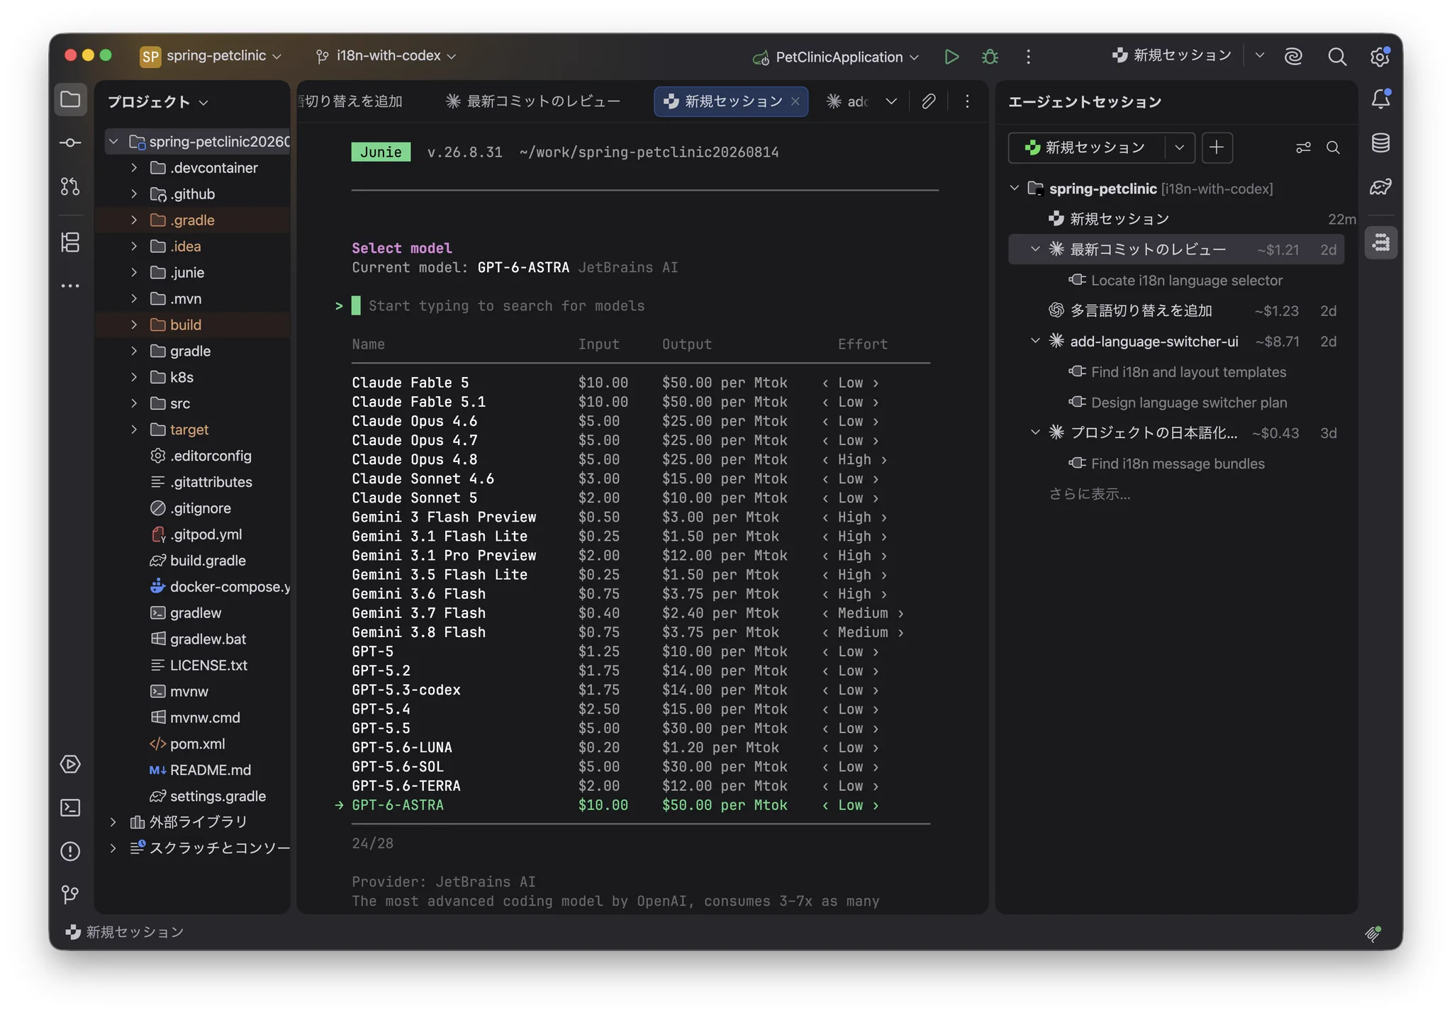Screen dimensions: 1452x1015
Task: Collapse add-language-switcher-ui session
Action: click(x=1035, y=341)
